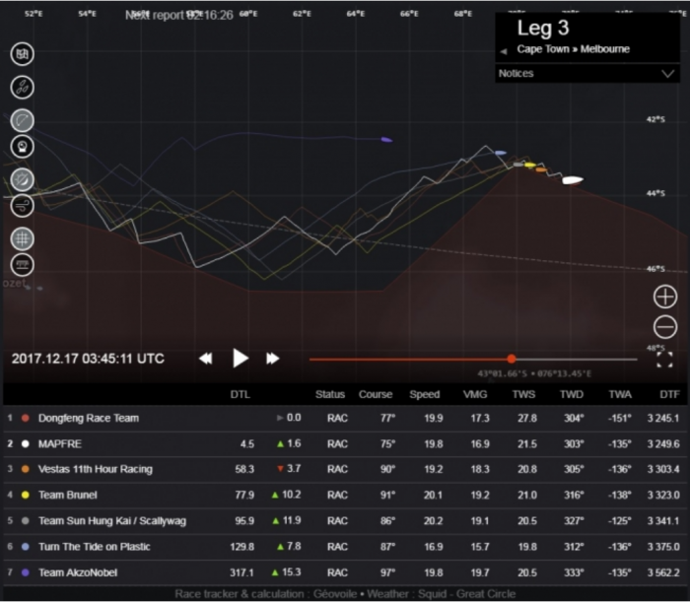
Task: Zoom out on the map
Action: click(x=665, y=327)
